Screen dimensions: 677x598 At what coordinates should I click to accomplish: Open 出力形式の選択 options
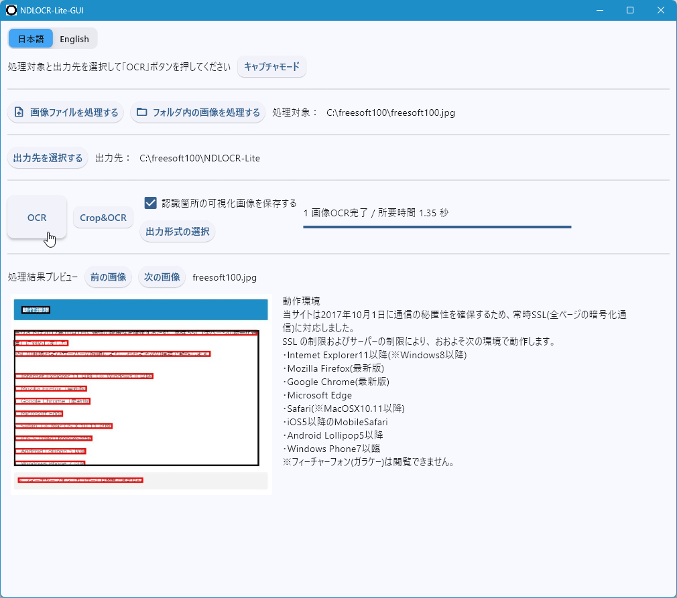coord(178,232)
